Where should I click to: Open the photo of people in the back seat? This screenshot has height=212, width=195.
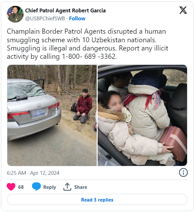[x=143, y=115]
